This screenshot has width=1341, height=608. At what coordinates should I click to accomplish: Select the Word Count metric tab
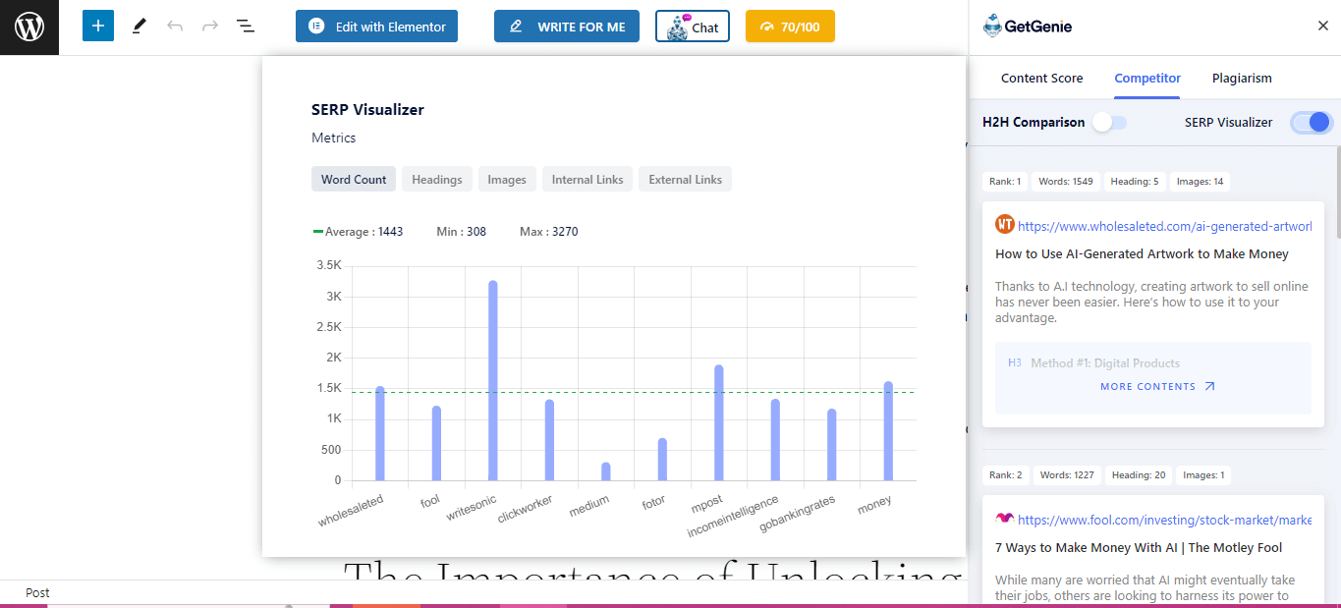click(x=354, y=180)
